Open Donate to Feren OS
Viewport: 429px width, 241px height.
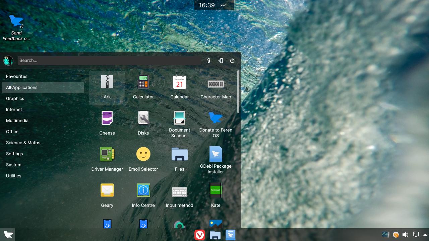[216, 124]
